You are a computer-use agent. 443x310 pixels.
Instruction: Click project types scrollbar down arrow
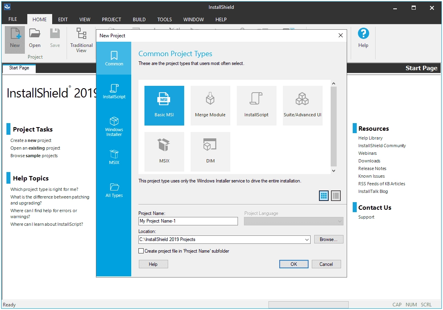(x=334, y=170)
